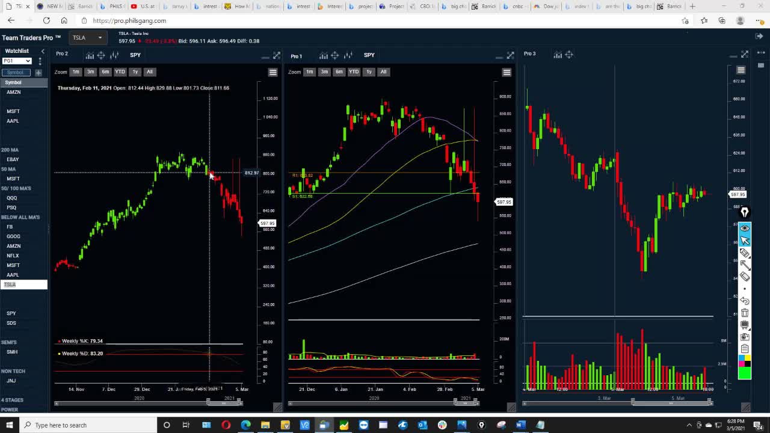Screen dimensions: 770x433
Task: Set Pro 1 zoom to 1y
Action: coord(369,72)
